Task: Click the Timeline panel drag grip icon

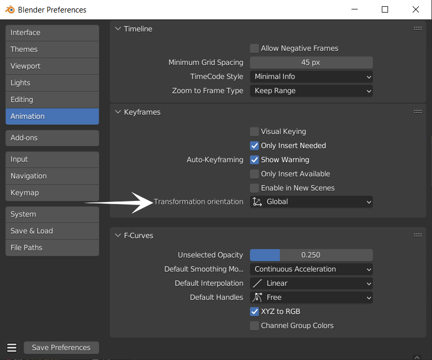Action: pyautogui.click(x=418, y=28)
